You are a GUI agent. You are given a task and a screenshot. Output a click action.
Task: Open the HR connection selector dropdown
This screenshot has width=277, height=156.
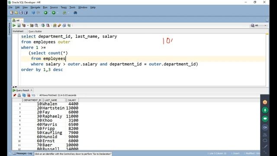[259, 26]
